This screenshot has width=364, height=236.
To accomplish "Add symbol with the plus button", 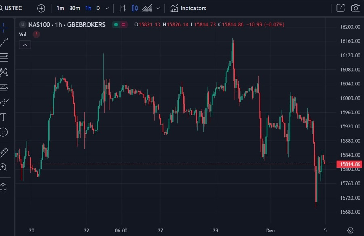I will tap(41, 9).
